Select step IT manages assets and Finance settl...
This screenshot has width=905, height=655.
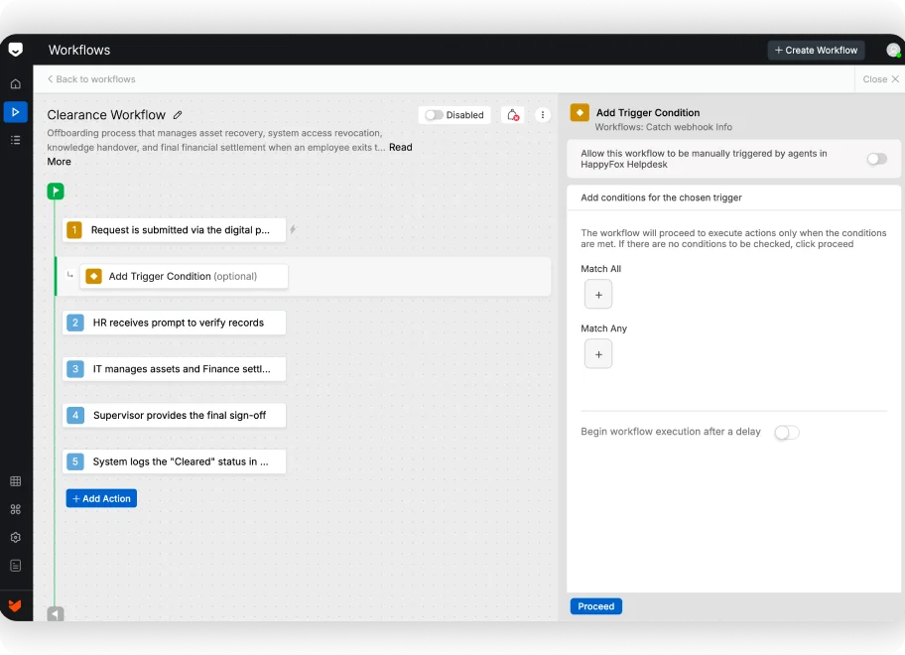click(175, 369)
